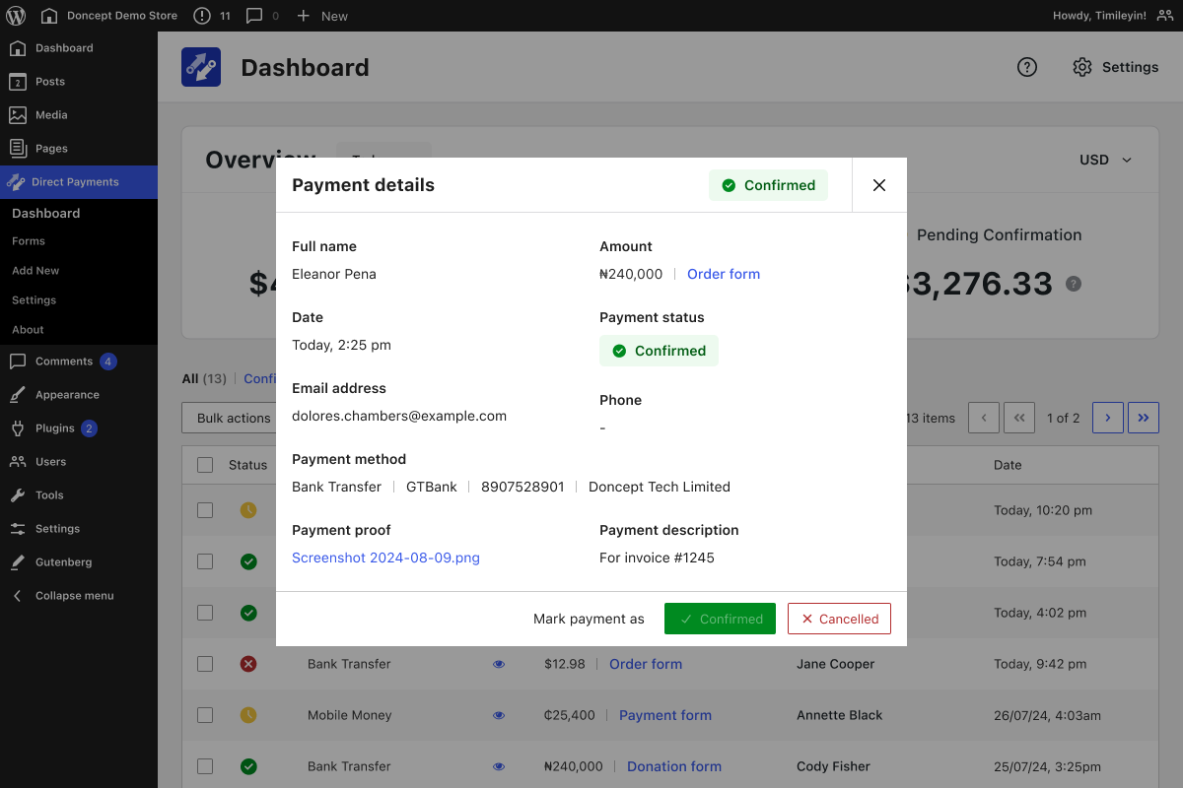View Annette Black payment via eye icon
The height and width of the screenshot is (788, 1183).
click(x=499, y=715)
